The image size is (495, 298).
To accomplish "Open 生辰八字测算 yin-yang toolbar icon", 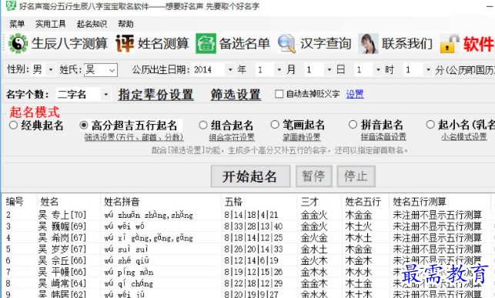I will tap(18, 43).
